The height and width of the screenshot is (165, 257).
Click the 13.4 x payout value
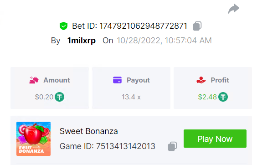coord(131,97)
